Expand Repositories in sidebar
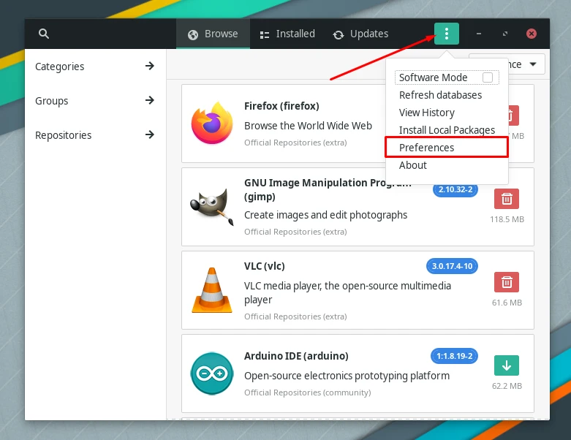Image resolution: width=571 pixels, height=440 pixels. [95, 135]
